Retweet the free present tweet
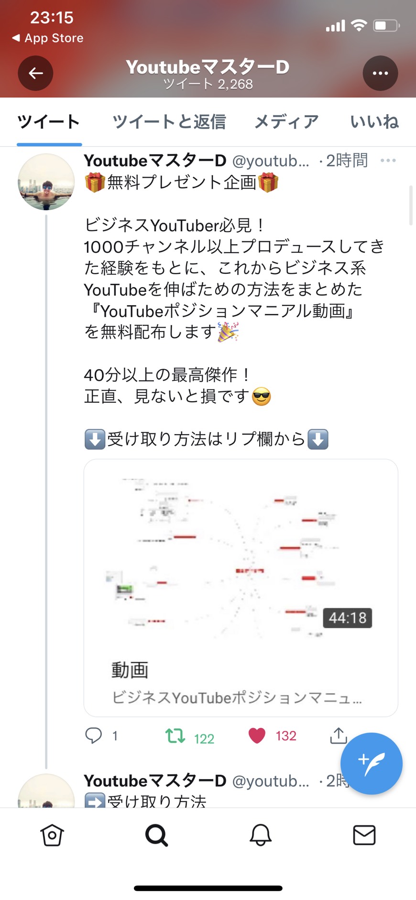The image size is (416, 900). [x=175, y=736]
